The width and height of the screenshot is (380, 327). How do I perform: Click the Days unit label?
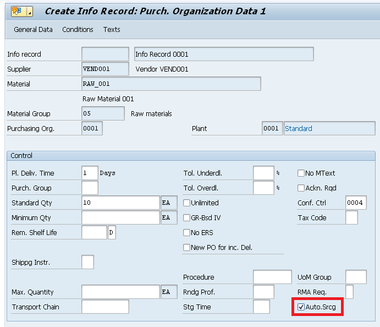pyautogui.click(x=107, y=173)
